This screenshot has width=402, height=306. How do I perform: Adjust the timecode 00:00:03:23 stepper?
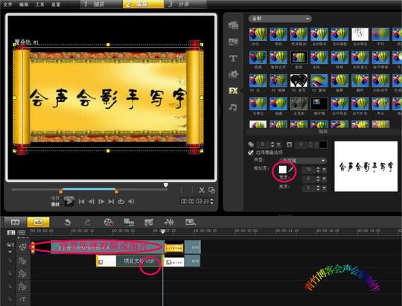[211, 201]
